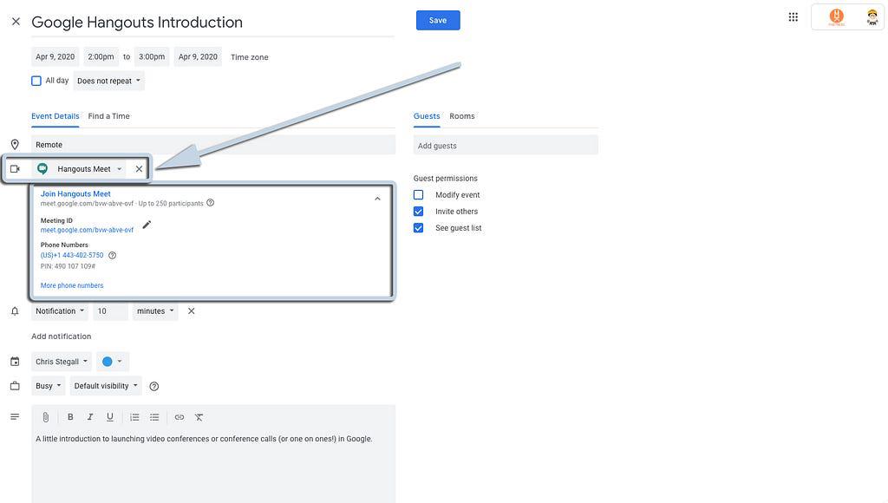Edit the Meeting ID with pencil icon
Image resolution: width=888 pixels, height=503 pixels.
coord(147,225)
